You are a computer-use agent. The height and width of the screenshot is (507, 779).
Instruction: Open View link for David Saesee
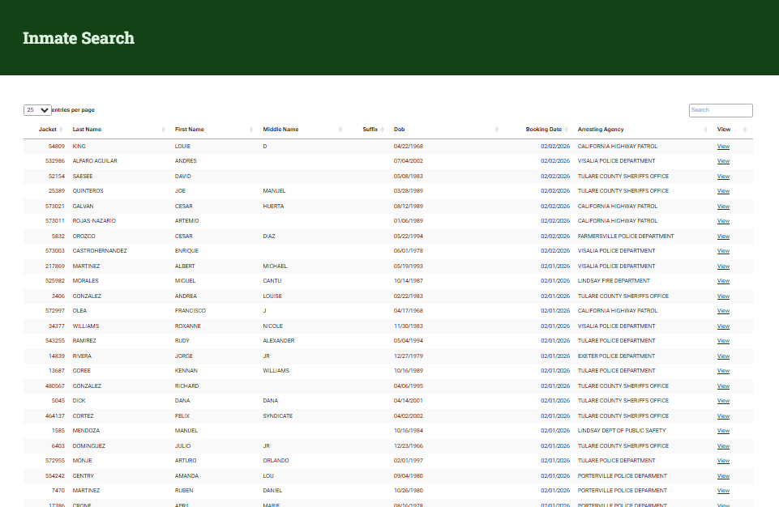coord(723,177)
